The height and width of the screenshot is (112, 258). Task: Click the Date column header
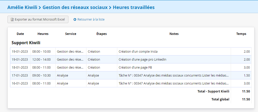20,34
